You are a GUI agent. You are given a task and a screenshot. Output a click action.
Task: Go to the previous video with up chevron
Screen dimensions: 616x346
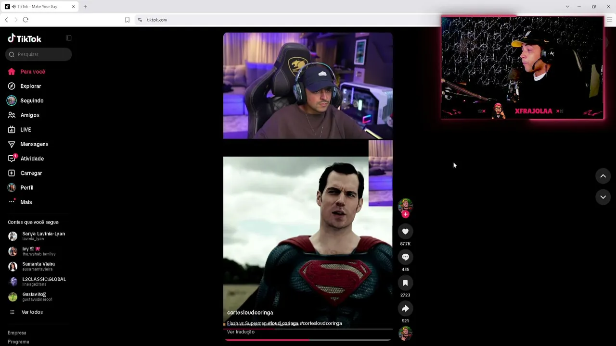603,176
